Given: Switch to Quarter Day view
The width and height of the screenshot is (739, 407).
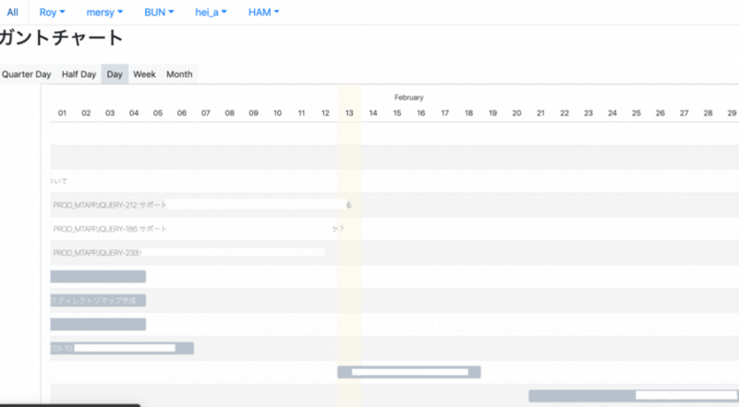Looking at the screenshot, I should click(x=26, y=74).
